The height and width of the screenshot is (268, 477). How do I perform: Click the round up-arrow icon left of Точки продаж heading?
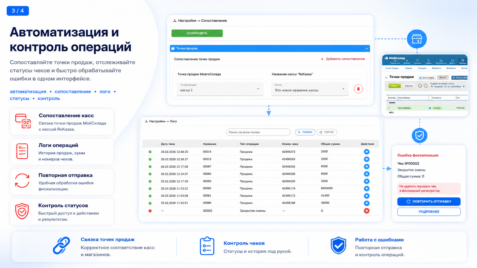click(386, 77)
